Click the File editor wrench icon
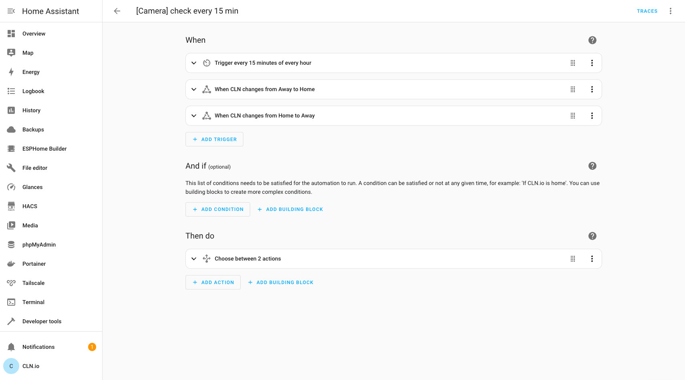 11,168
